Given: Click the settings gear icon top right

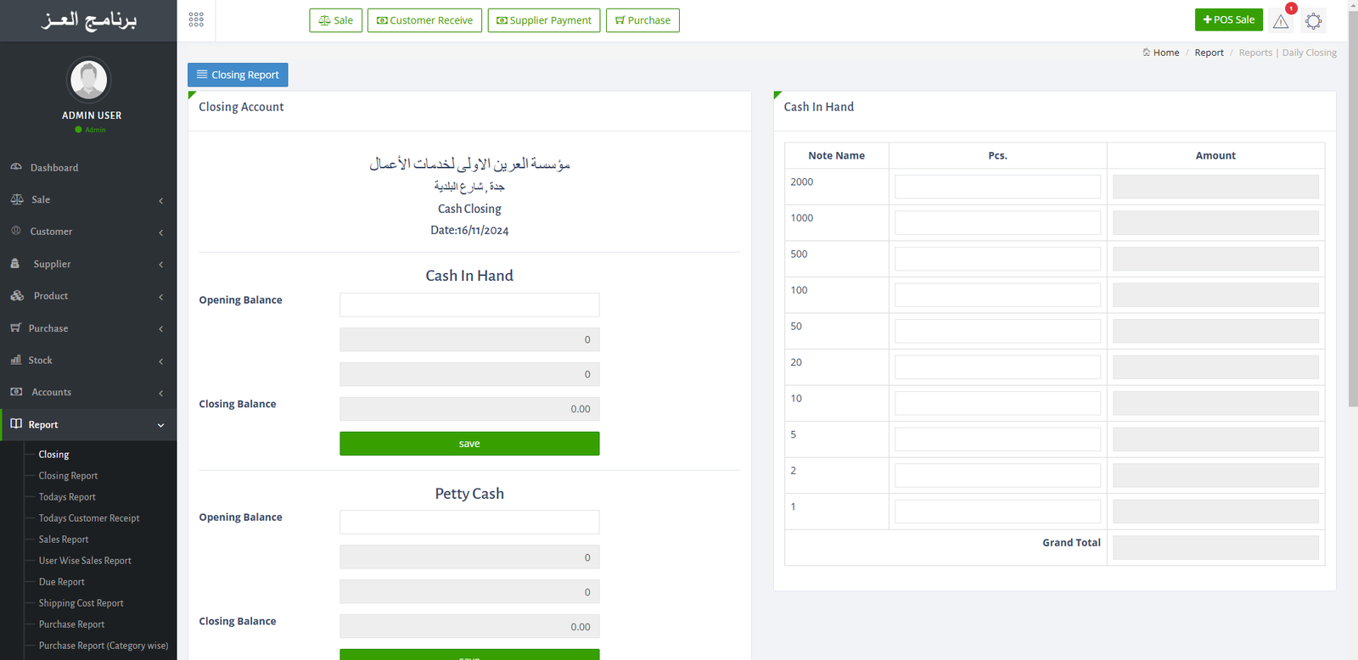Looking at the screenshot, I should 1313,21.
